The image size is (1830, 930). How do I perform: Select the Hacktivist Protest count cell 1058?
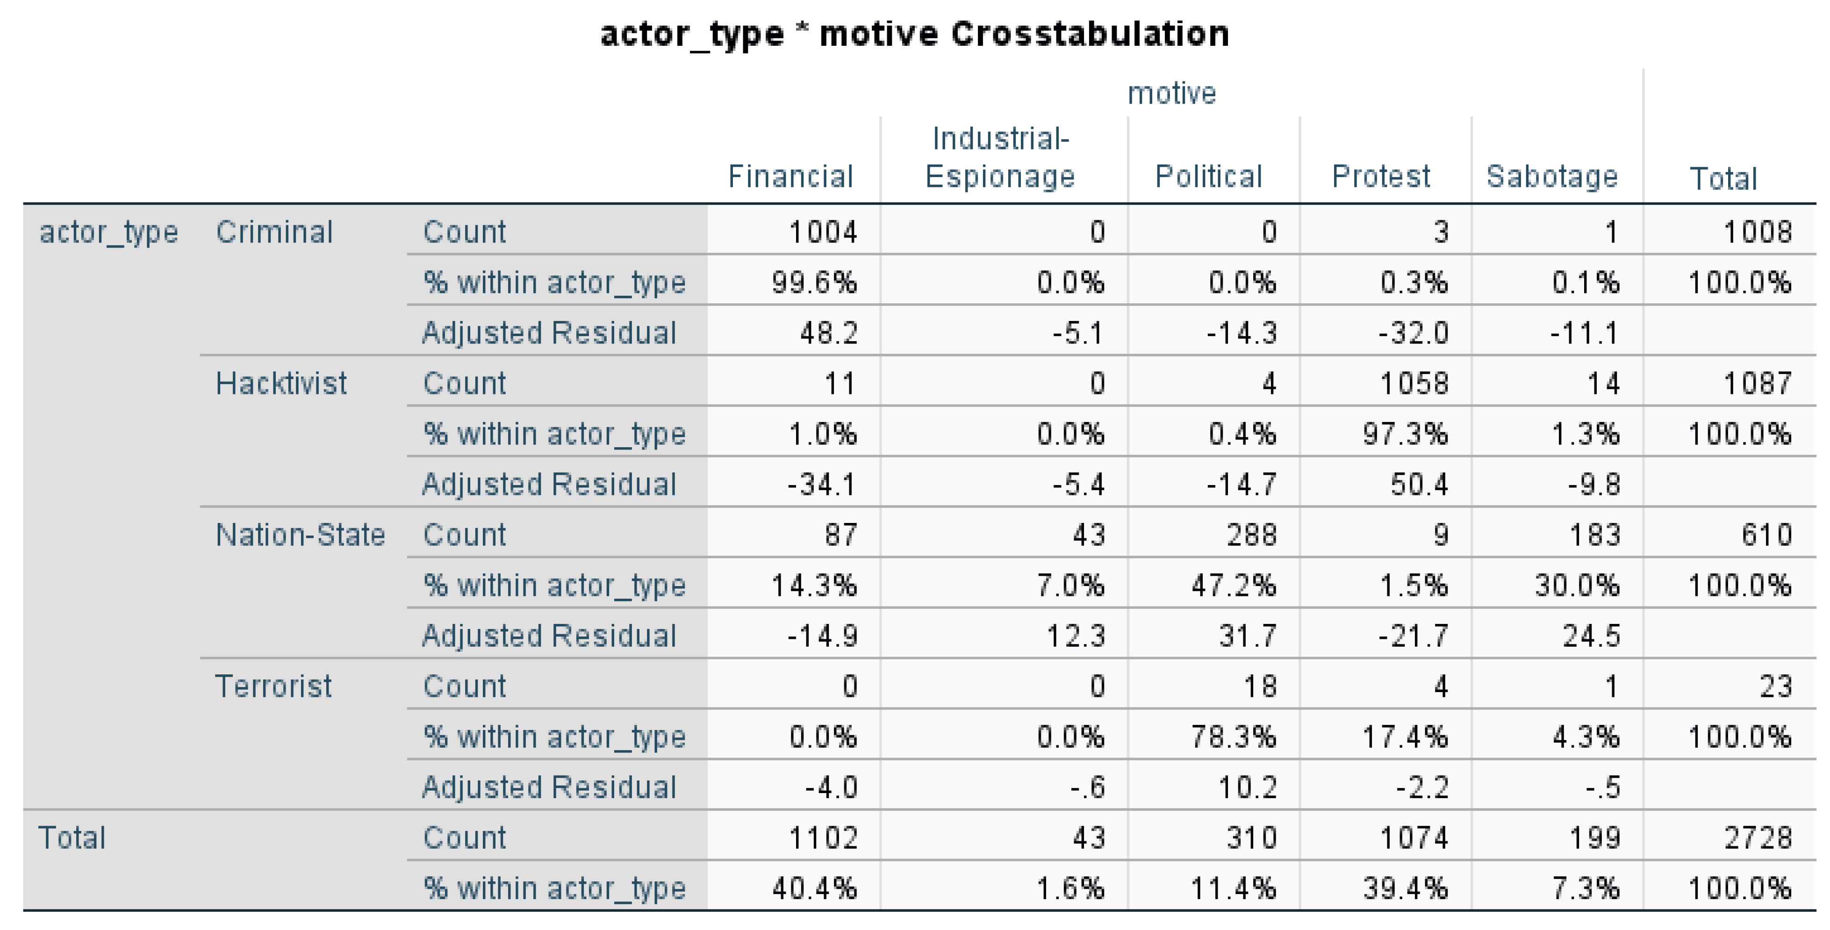(1413, 383)
